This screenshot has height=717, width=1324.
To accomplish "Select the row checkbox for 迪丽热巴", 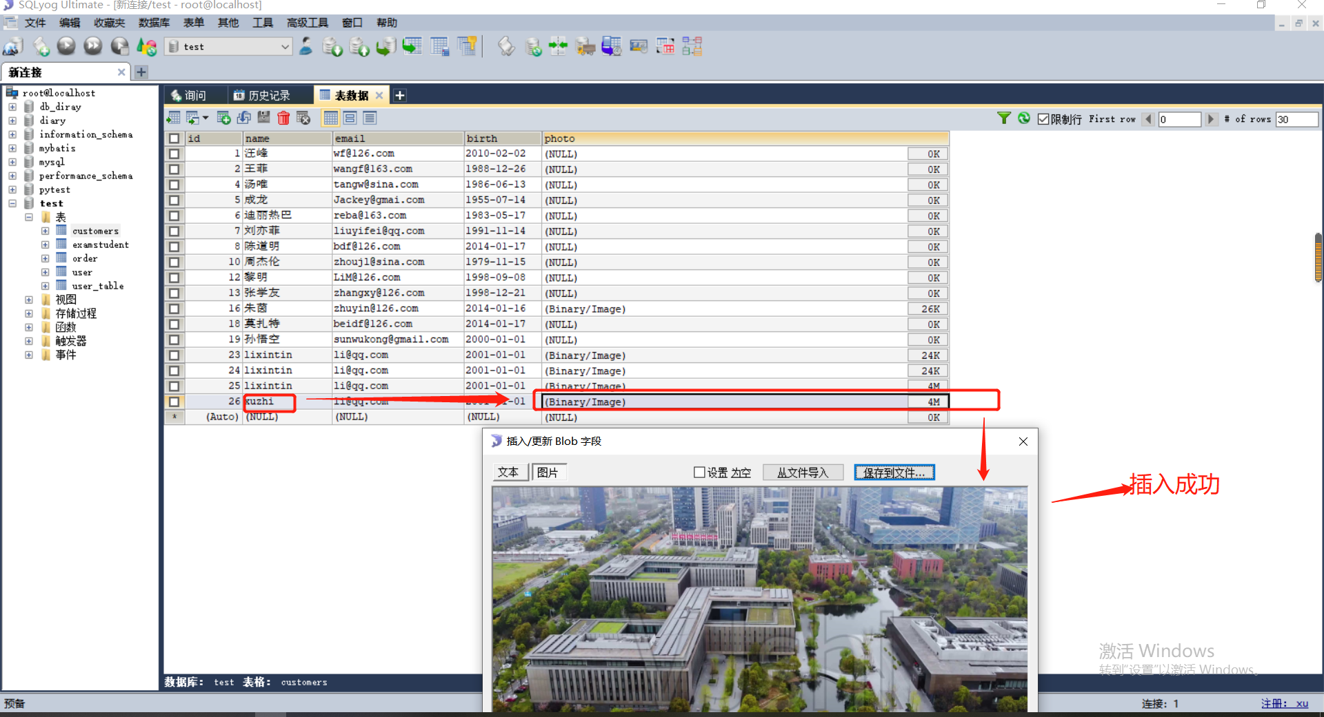I will coord(174,216).
